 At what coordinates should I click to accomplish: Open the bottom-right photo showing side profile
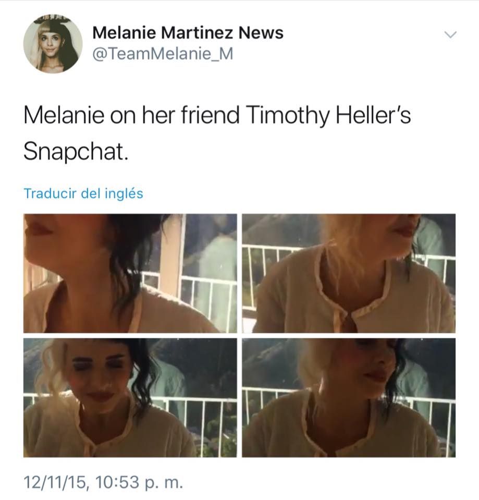349,398
